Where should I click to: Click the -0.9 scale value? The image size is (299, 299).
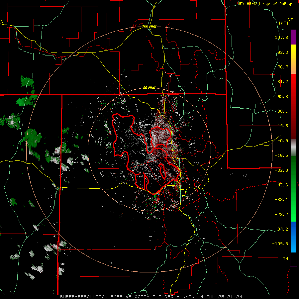(x=283, y=141)
